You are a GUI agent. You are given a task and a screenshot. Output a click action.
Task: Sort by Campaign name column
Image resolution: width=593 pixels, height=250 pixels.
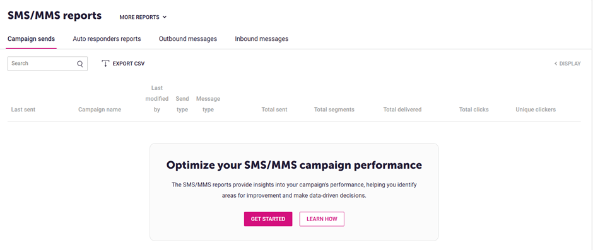tap(100, 110)
